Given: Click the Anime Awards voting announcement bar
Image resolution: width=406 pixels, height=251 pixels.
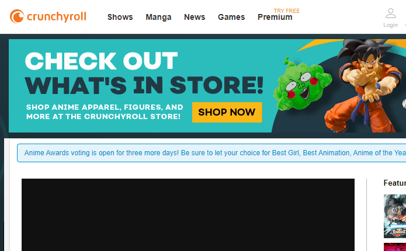Looking at the screenshot, I should tap(211, 153).
